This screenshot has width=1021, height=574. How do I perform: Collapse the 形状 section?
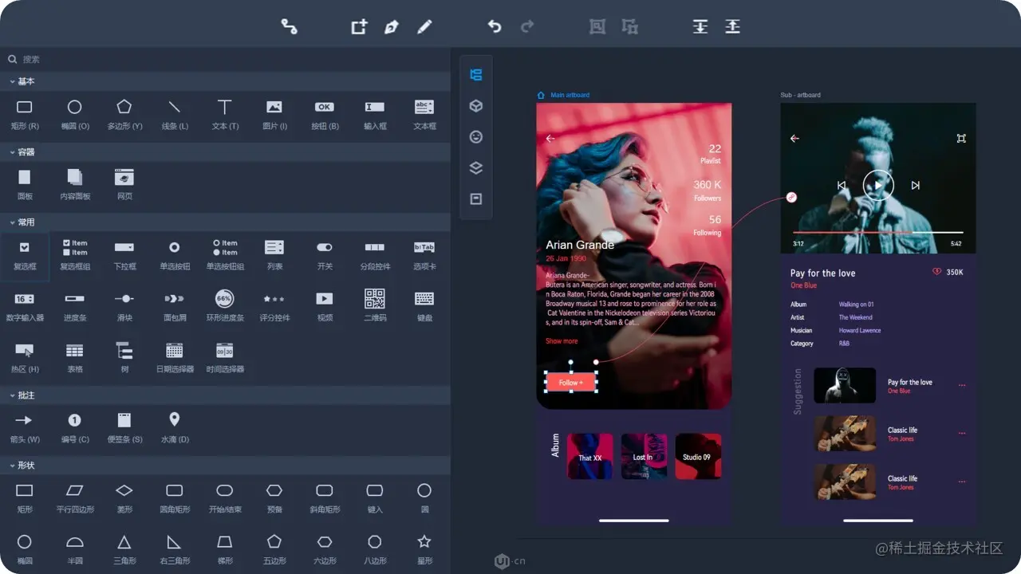(22, 465)
